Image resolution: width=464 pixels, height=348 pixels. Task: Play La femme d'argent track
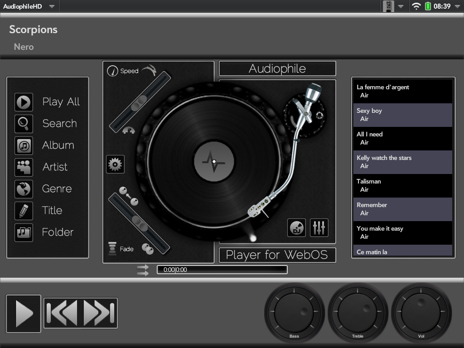403,92
